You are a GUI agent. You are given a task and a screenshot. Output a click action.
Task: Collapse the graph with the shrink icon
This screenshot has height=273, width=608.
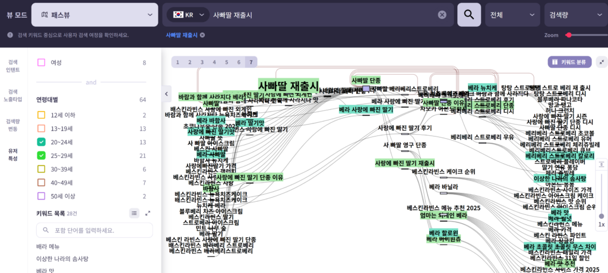pos(601,62)
